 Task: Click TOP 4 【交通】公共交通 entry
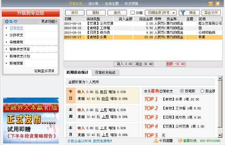174,126
